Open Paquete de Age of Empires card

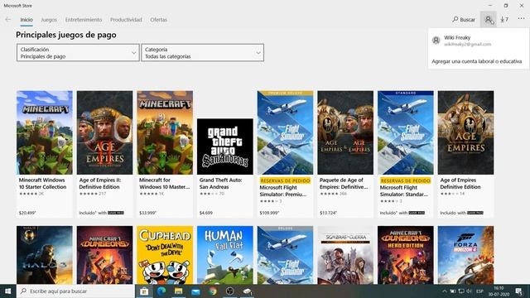(x=345, y=154)
